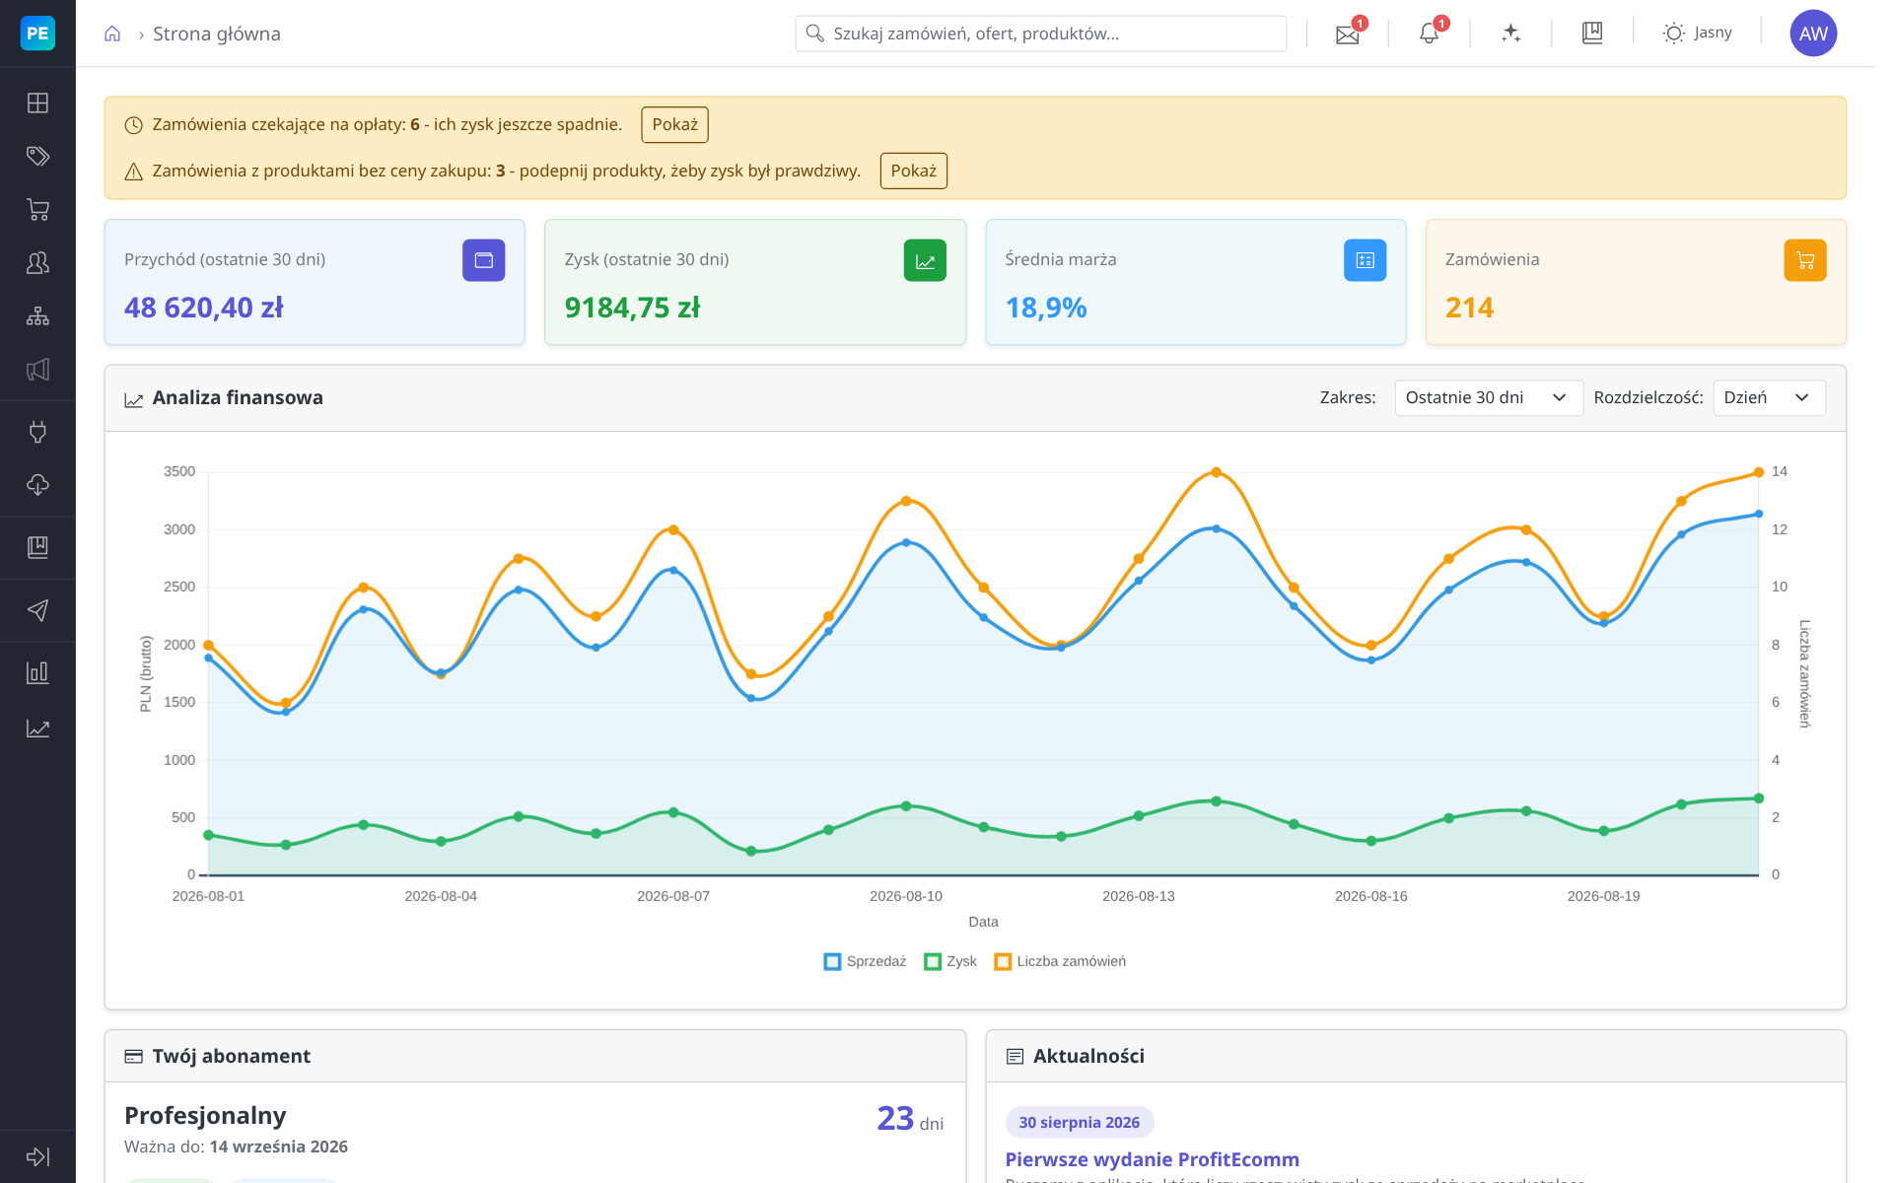This screenshot has width=1893, height=1183.
Task: Click the 48 620,40 zł revenue value
Action: tap(204, 308)
